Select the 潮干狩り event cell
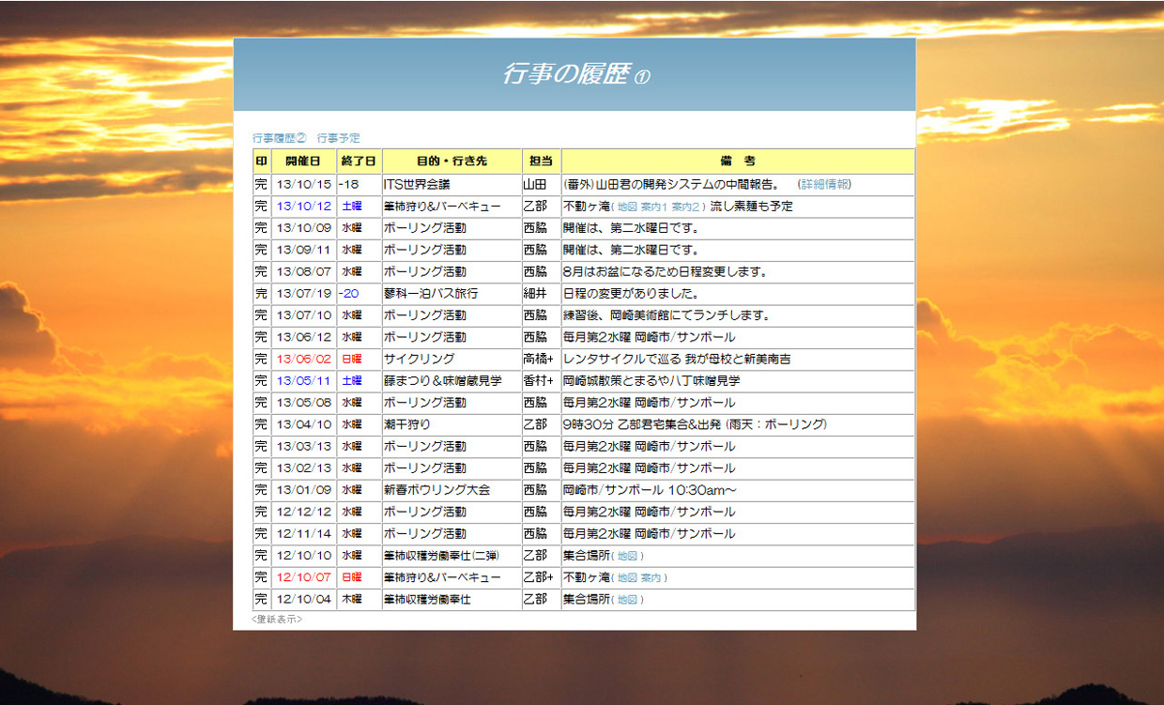 [x=406, y=424]
